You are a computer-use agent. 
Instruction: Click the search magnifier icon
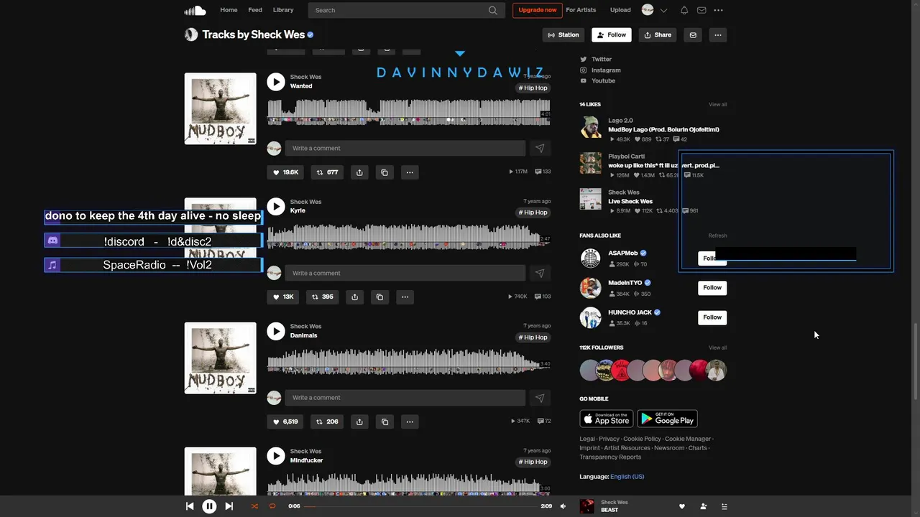pos(492,10)
